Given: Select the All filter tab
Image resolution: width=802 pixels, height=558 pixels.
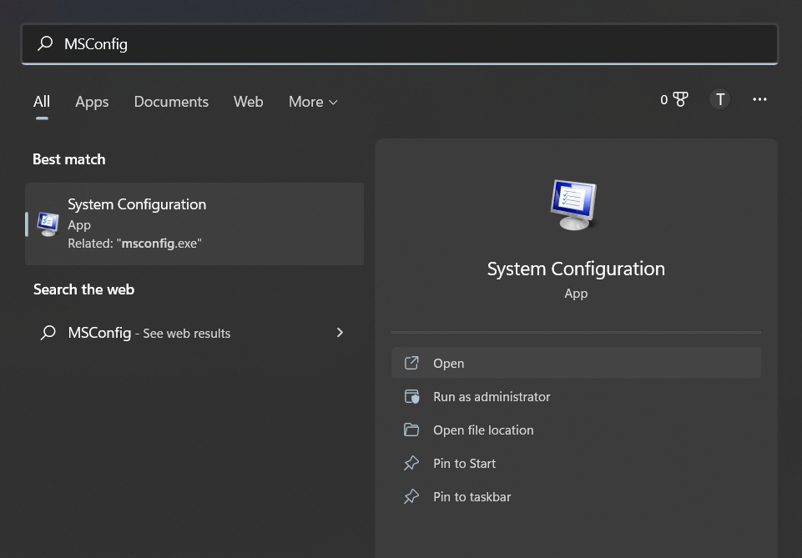Looking at the screenshot, I should [x=42, y=102].
